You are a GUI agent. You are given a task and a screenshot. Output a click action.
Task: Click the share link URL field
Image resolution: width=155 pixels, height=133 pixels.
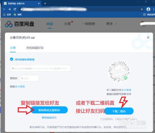[x=40, y=68]
